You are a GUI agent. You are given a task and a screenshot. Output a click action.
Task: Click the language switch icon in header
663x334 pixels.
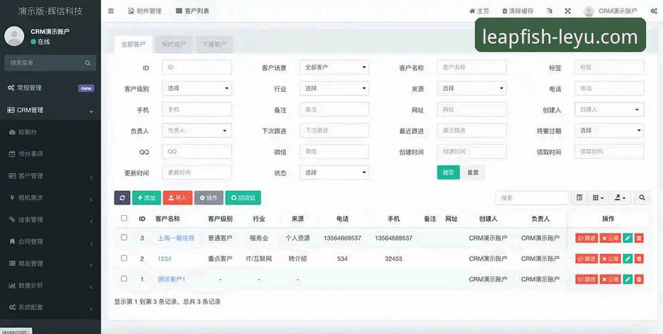[x=550, y=11]
